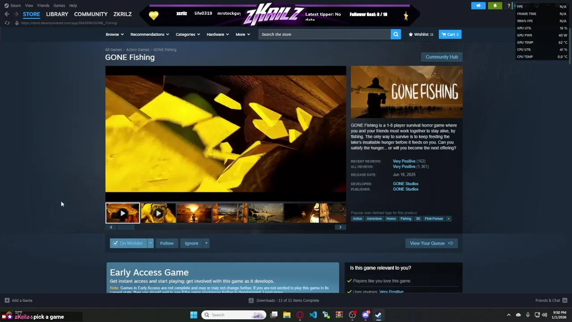This screenshot has width=572, height=322.
Task: Open the green notifications bell
Action: pyautogui.click(x=495, y=6)
